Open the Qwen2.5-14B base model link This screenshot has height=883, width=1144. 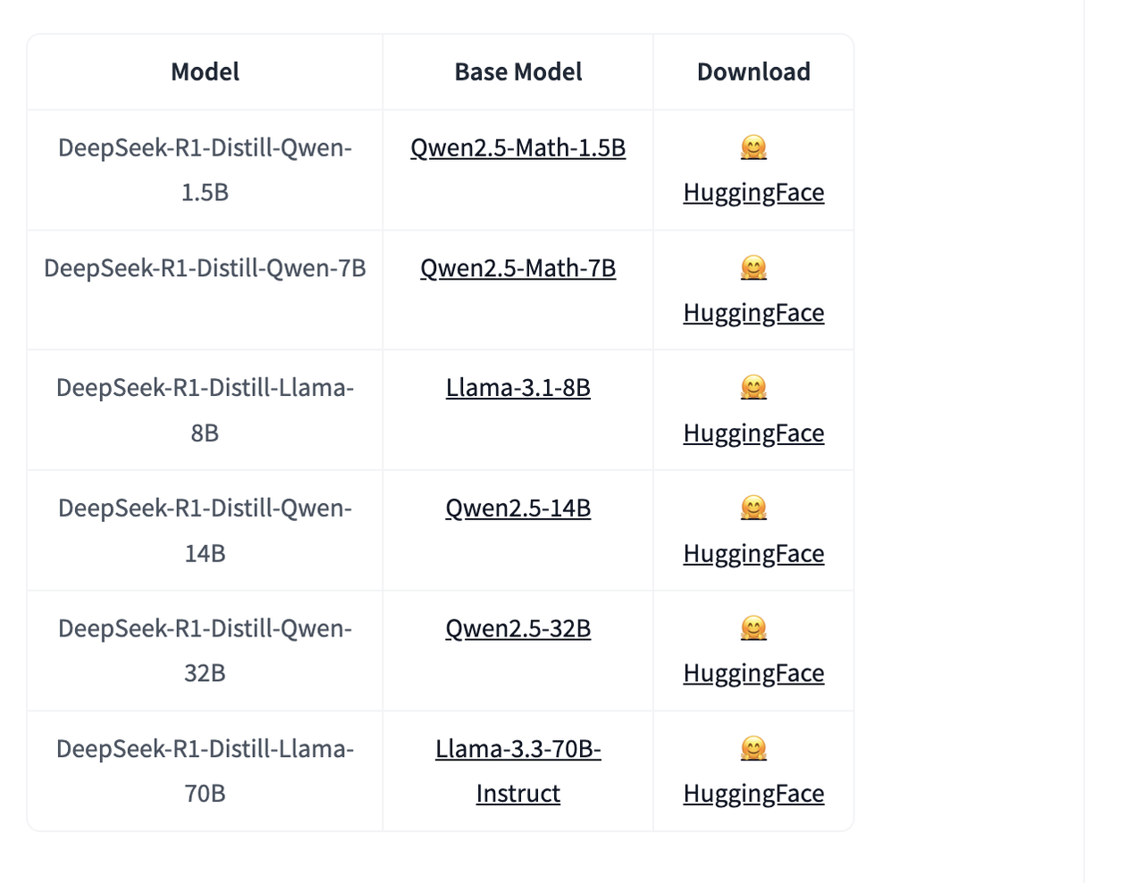point(517,509)
